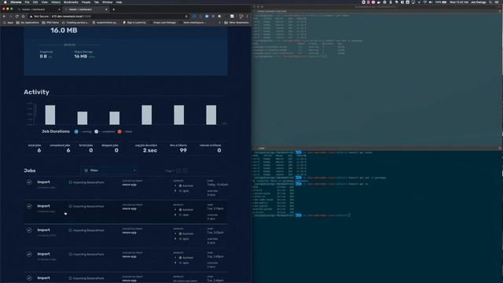This screenshot has height=283, width=503.
Task: Open the first Import job title
Action: 44,182
